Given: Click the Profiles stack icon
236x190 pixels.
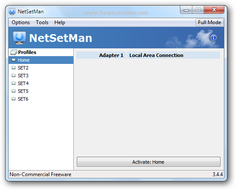Looking at the screenshot, I should coord(13,52).
